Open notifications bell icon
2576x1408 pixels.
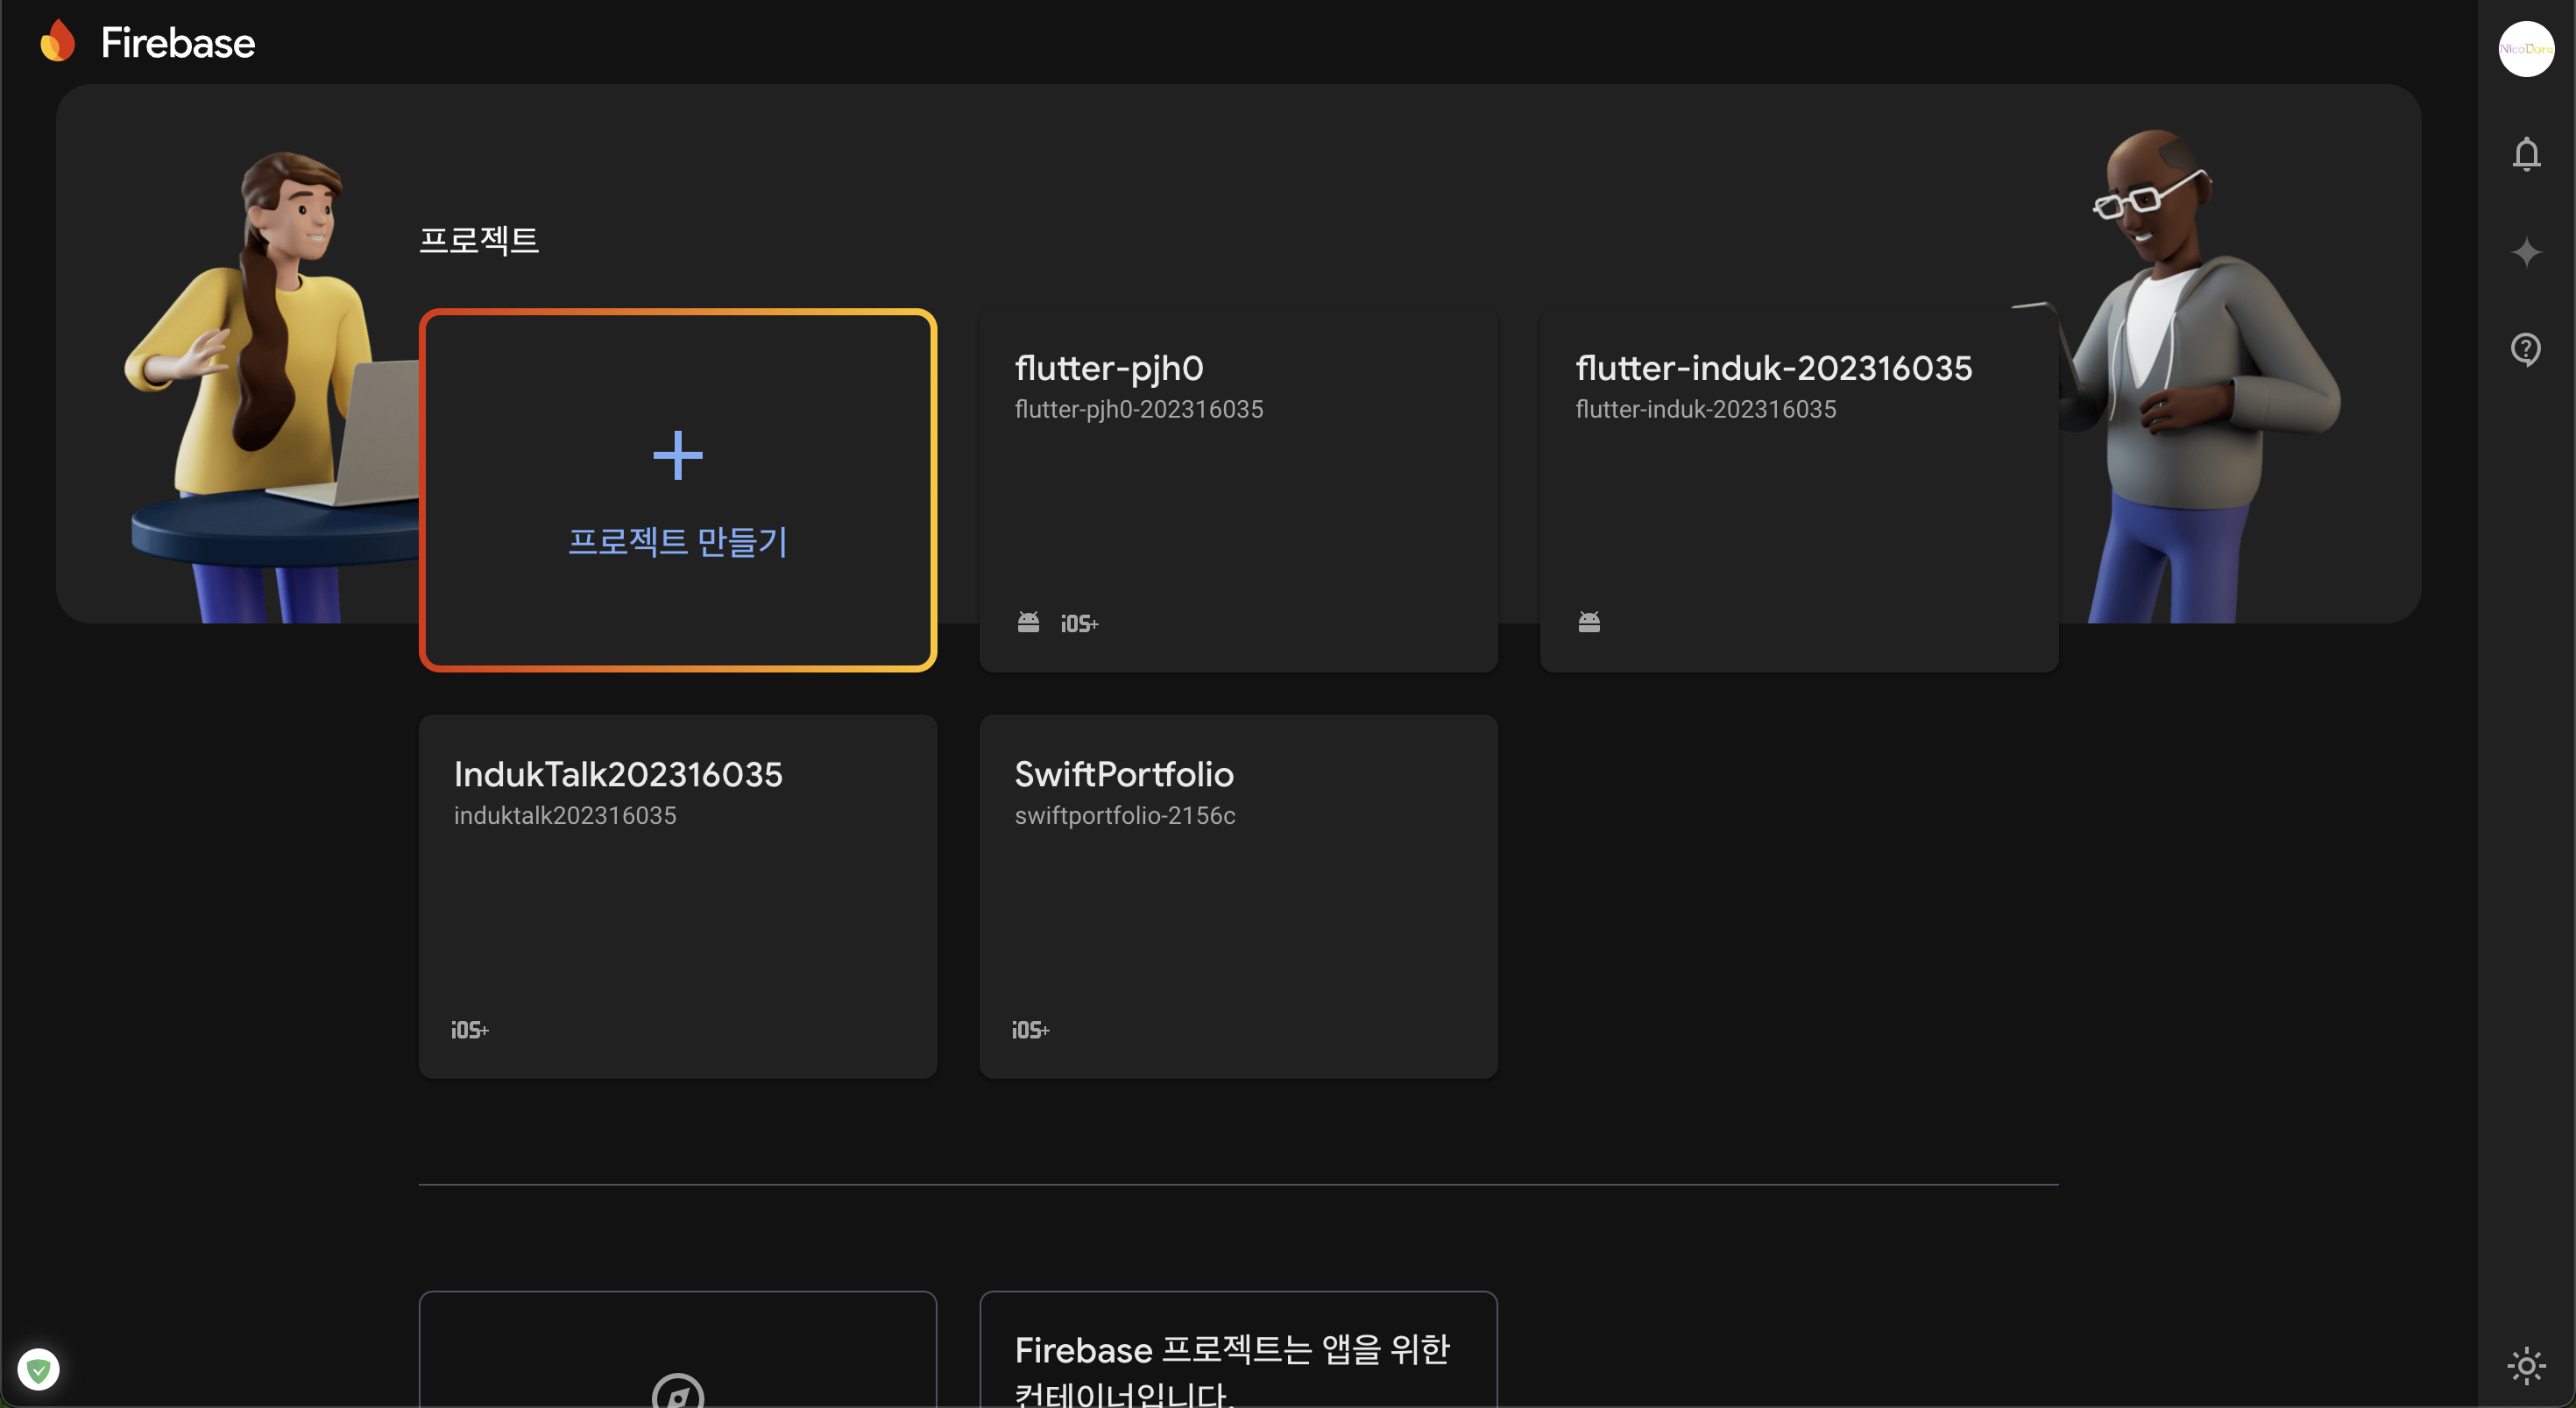(2526, 154)
